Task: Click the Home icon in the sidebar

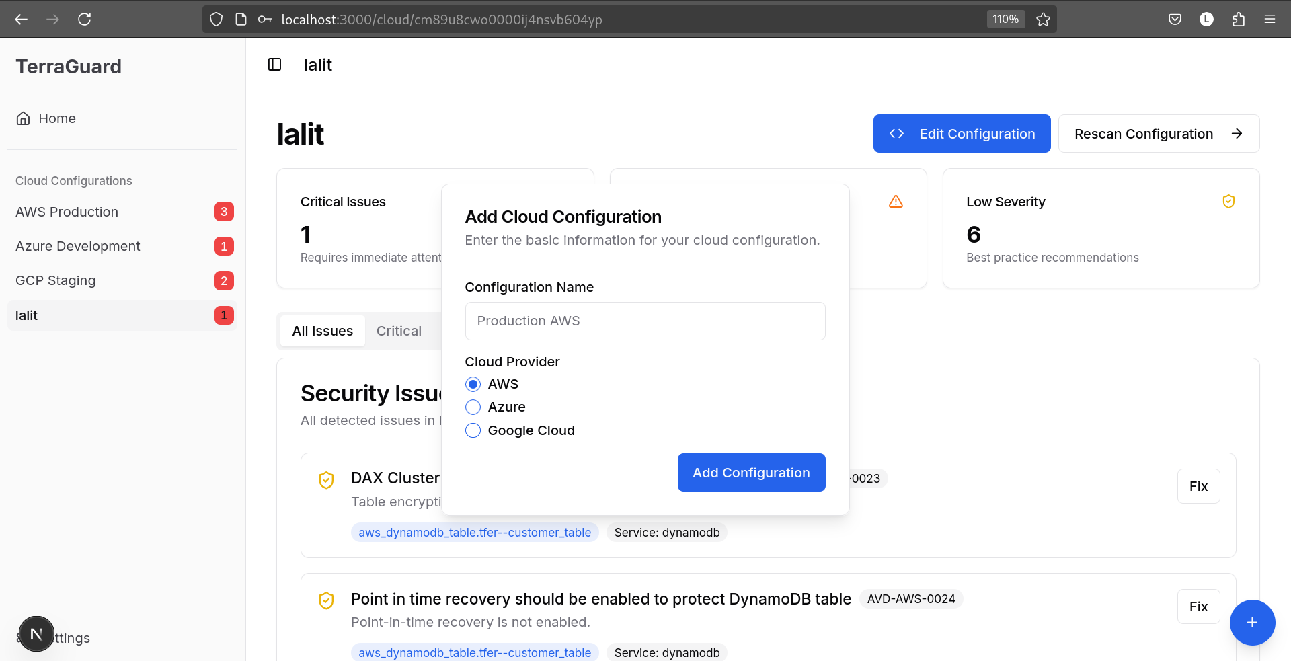Action: [23, 118]
